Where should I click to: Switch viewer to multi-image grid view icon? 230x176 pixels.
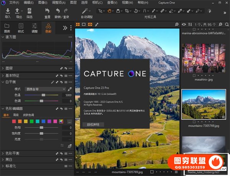[x=77, y=24]
